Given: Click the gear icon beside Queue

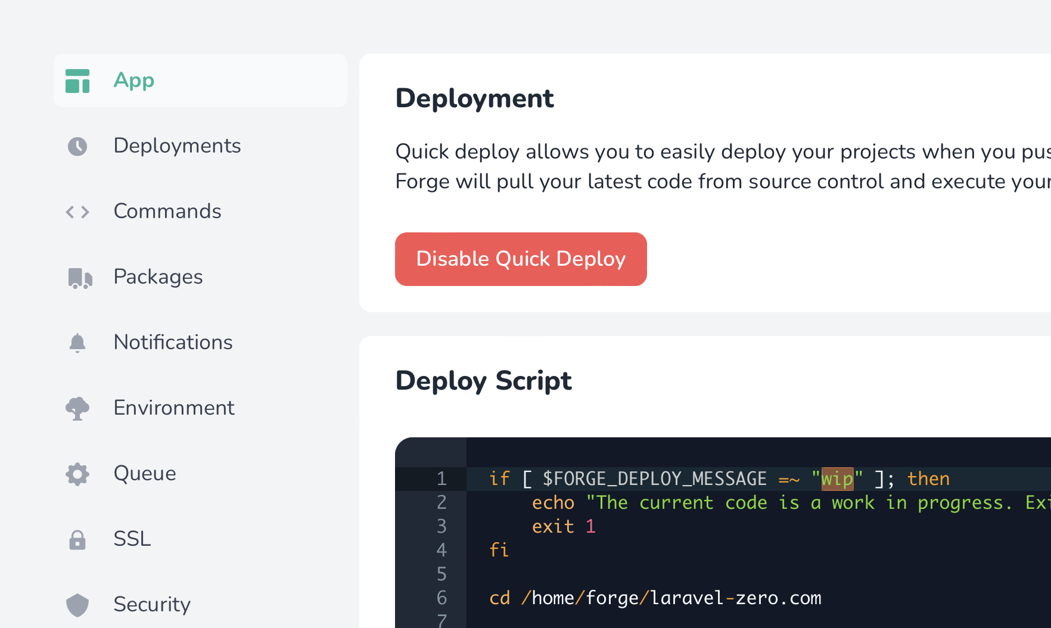Looking at the screenshot, I should [x=77, y=474].
